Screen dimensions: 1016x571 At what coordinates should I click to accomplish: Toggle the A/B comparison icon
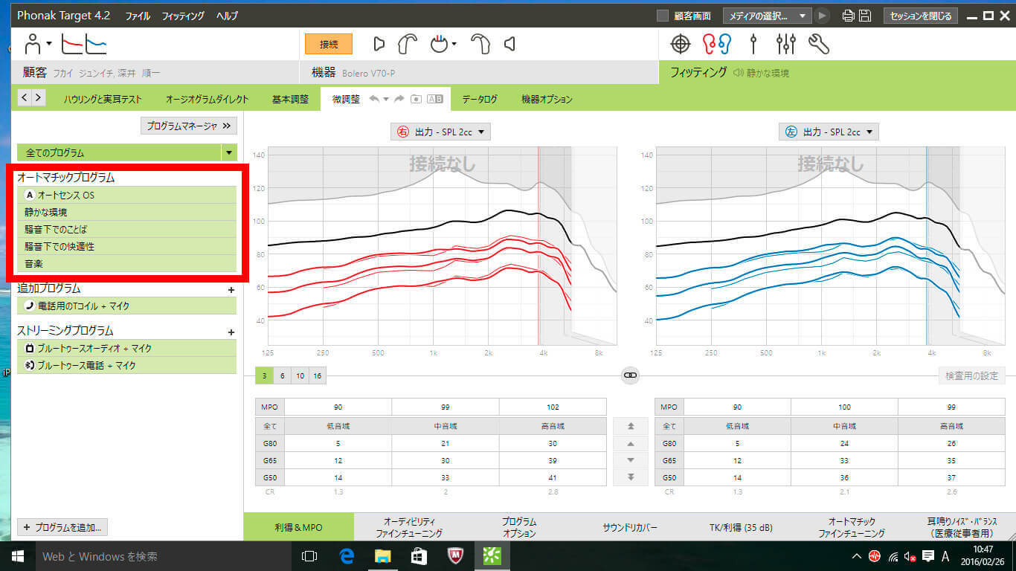click(435, 99)
